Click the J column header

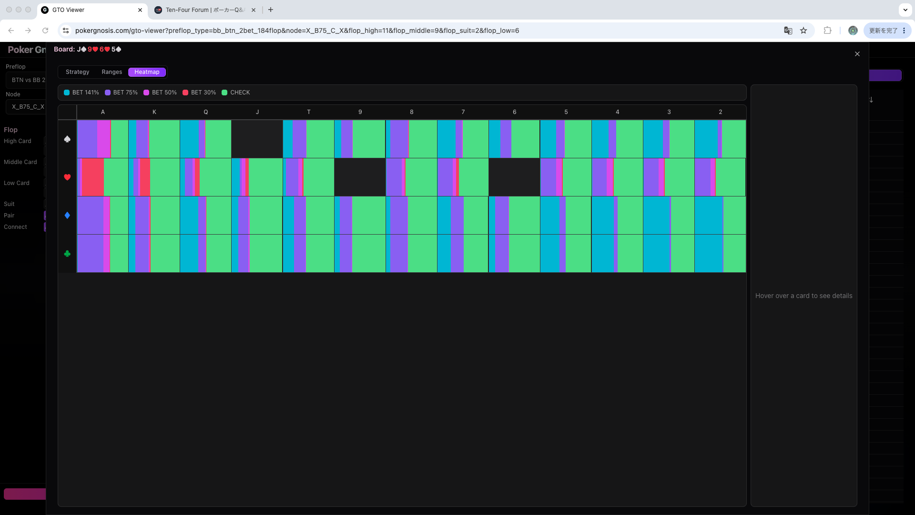(257, 112)
